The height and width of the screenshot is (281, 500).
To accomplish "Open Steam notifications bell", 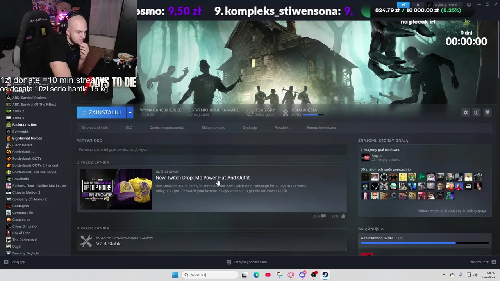I will click(418, 5).
